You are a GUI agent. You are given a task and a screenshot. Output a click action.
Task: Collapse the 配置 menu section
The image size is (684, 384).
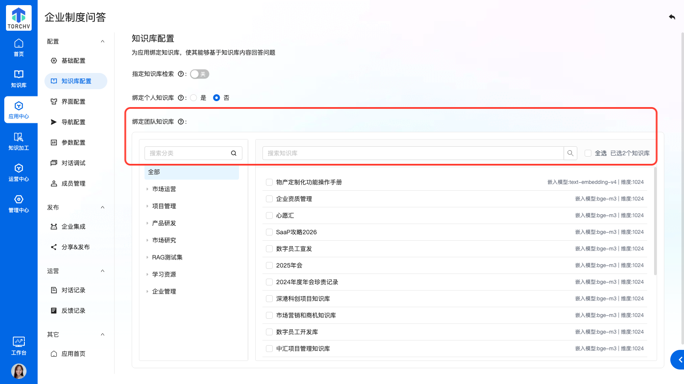(x=103, y=41)
